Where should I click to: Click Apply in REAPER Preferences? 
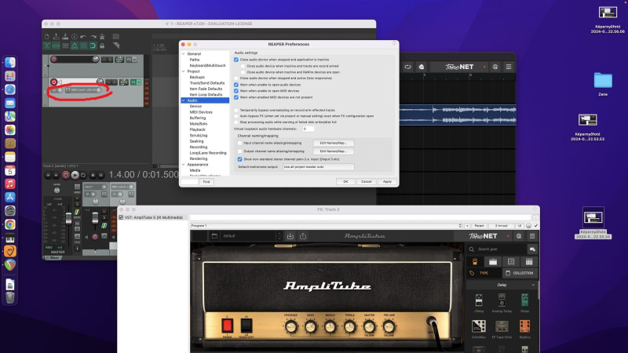click(x=387, y=182)
